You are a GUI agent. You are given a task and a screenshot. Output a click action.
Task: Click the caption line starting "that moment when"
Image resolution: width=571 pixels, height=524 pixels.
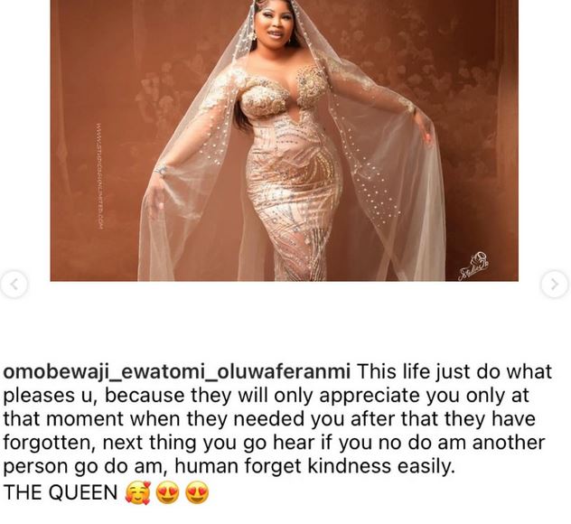pos(269,419)
